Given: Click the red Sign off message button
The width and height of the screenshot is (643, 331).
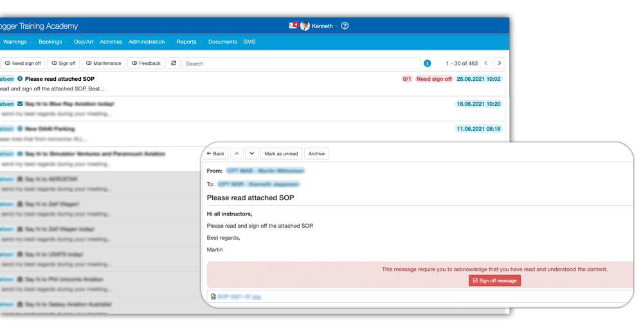Looking at the screenshot, I should tap(494, 281).
